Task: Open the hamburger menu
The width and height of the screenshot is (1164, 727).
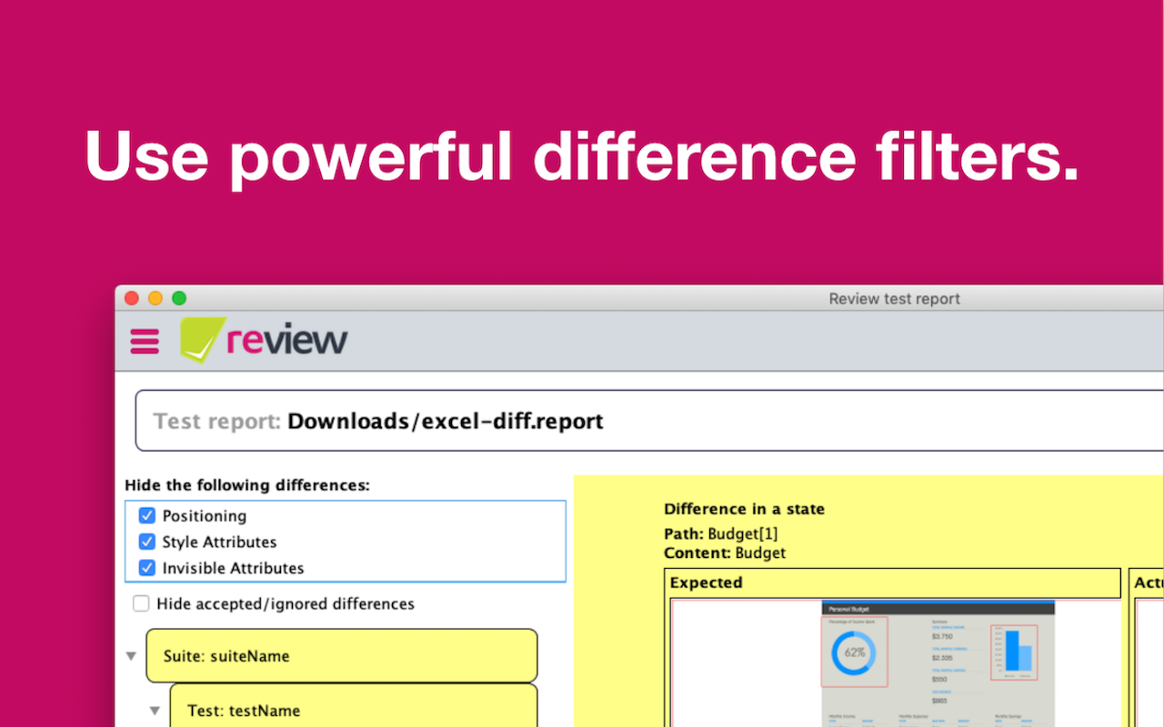Action: [x=144, y=342]
